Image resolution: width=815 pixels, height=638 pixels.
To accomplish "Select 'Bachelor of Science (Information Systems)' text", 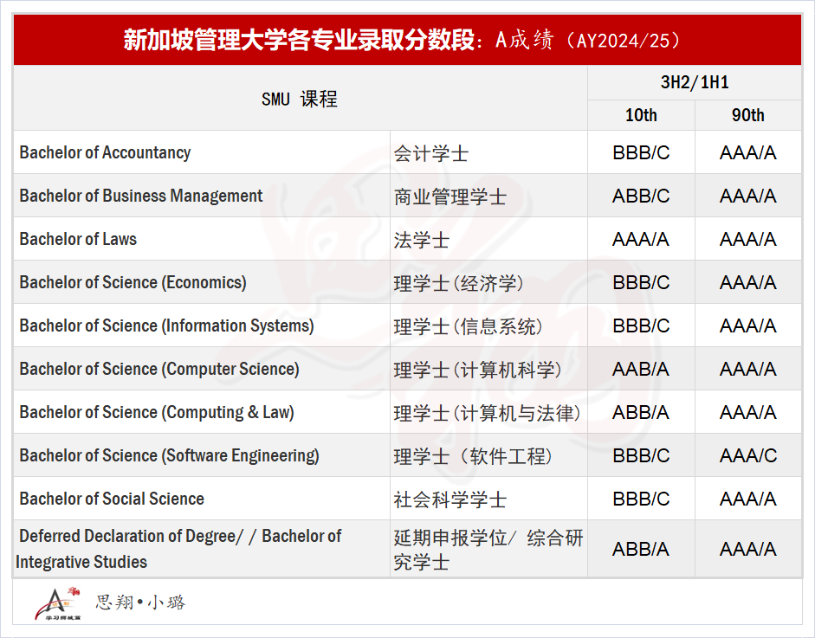I will coord(167,325).
